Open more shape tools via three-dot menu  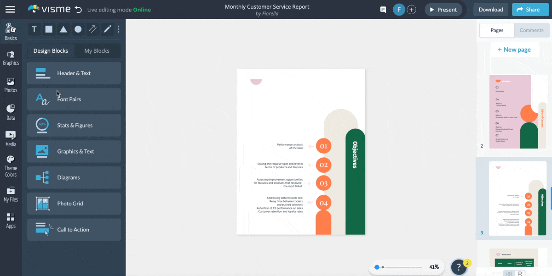tap(118, 29)
